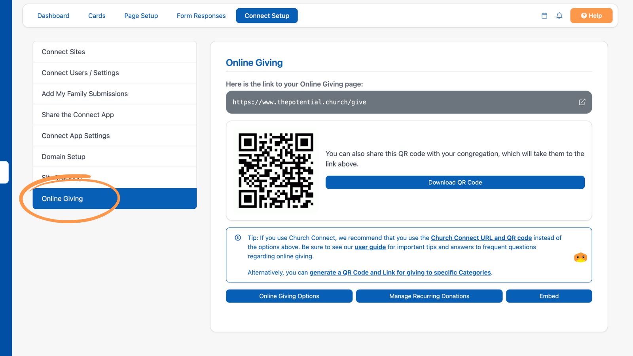The image size is (633, 356).
Task: Open giving link in new tab icon
Action: 582,102
